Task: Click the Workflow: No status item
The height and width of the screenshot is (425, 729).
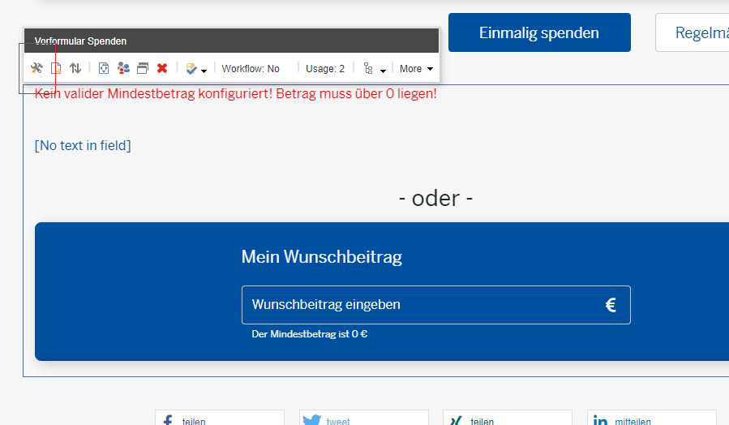Action: [x=251, y=69]
